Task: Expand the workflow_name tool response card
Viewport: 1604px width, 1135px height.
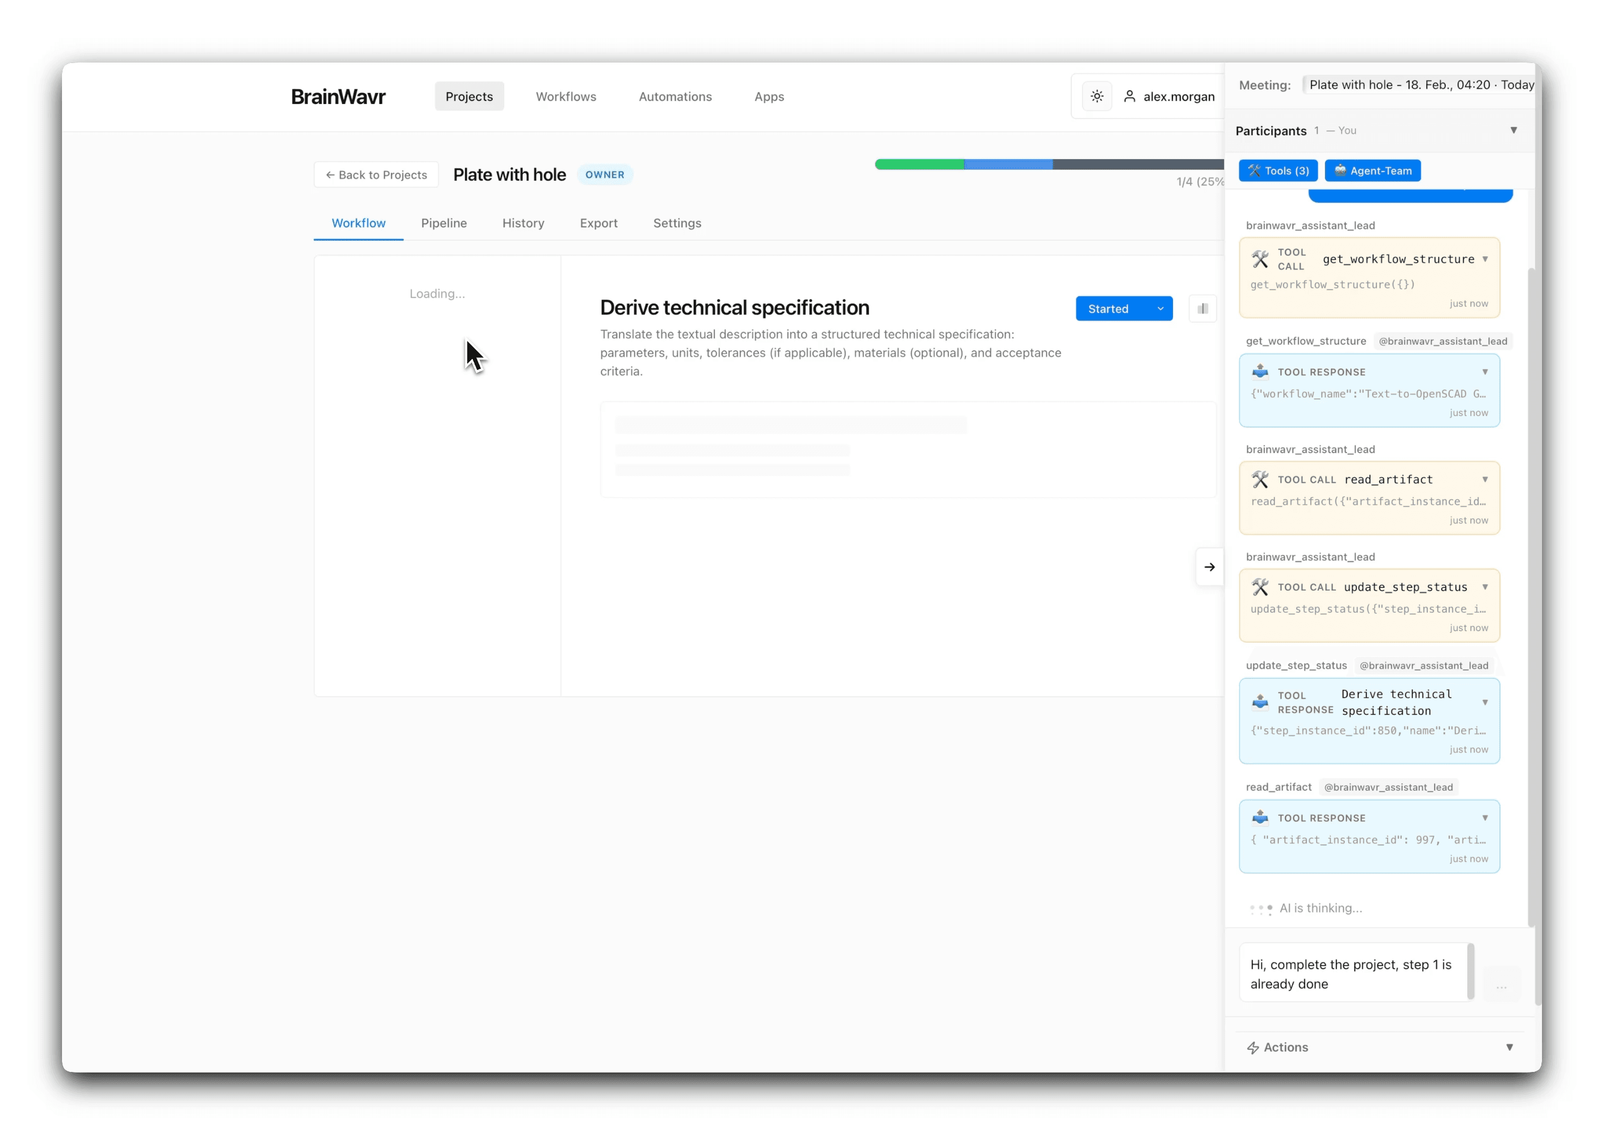Action: click(1485, 372)
